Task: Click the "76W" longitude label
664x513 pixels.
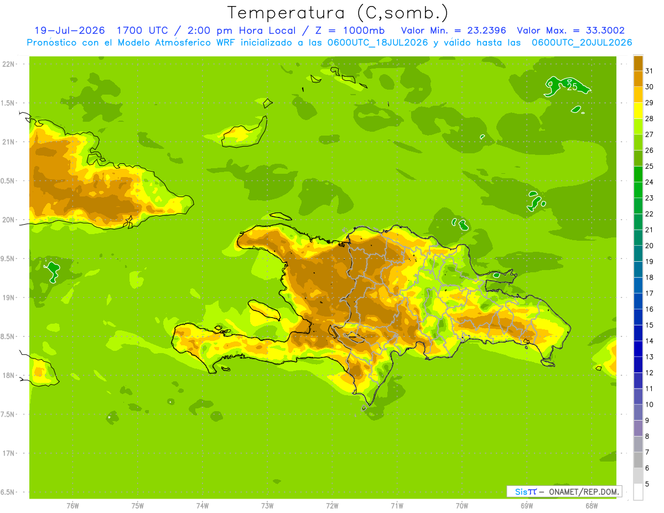Action: (x=72, y=506)
